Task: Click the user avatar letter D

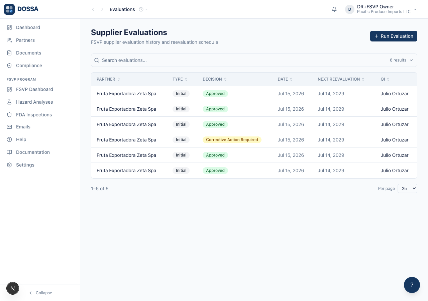Action: point(350,9)
